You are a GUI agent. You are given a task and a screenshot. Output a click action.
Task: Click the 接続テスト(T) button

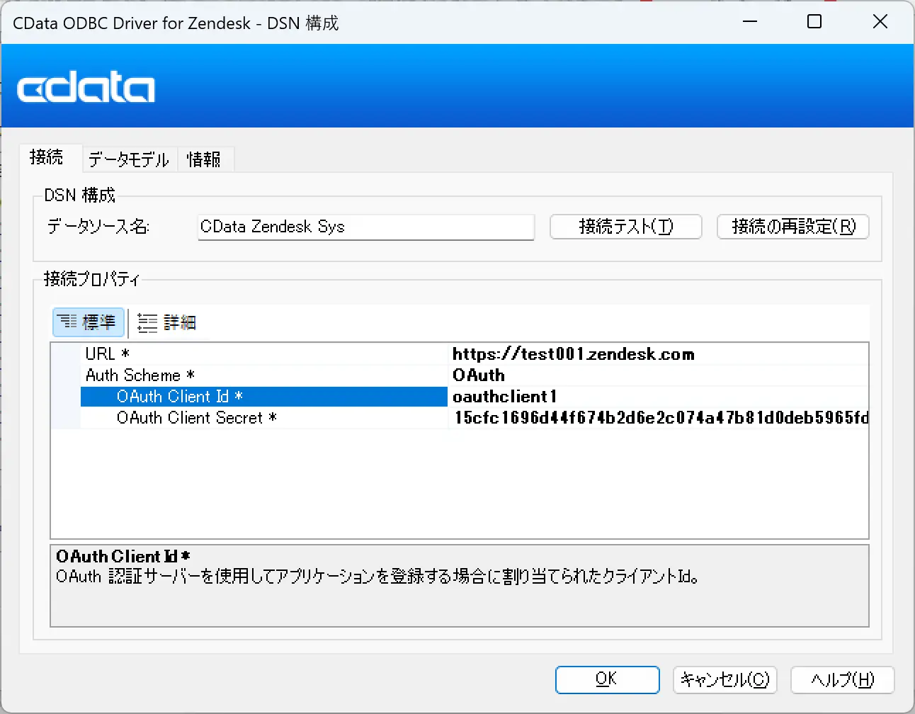click(626, 227)
